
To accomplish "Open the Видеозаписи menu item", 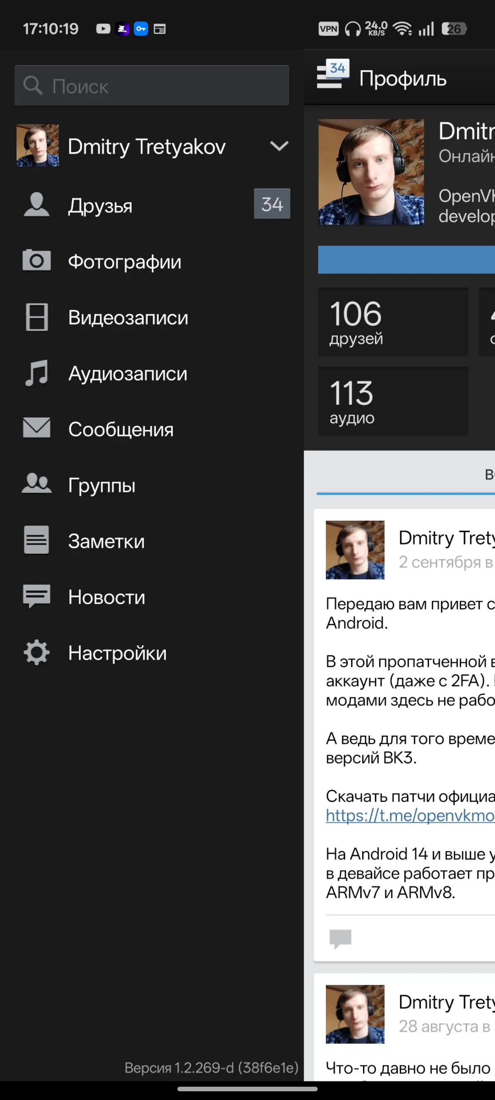I will 152,317.
